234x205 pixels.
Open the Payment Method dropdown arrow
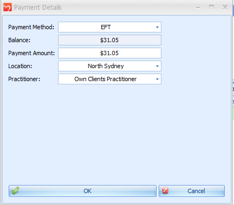pos(157,27)
